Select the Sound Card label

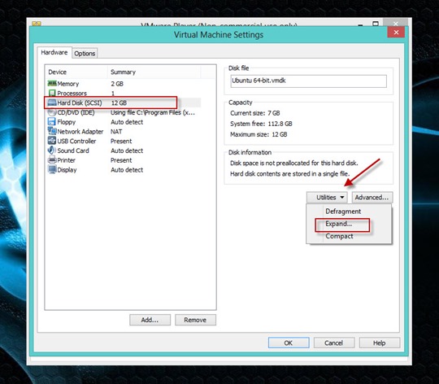coord(73,151)
